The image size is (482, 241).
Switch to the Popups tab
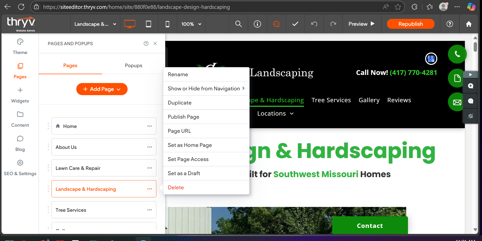pyautogui.click(x=133, y=65)
